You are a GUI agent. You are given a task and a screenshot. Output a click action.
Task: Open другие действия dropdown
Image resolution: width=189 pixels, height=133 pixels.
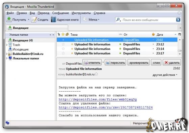(x=165, y=75)
